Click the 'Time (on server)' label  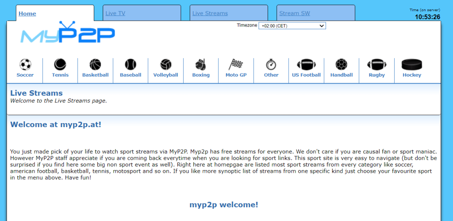coord(425,10)
